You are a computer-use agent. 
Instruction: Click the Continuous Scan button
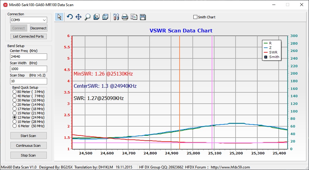coord(28,146)
